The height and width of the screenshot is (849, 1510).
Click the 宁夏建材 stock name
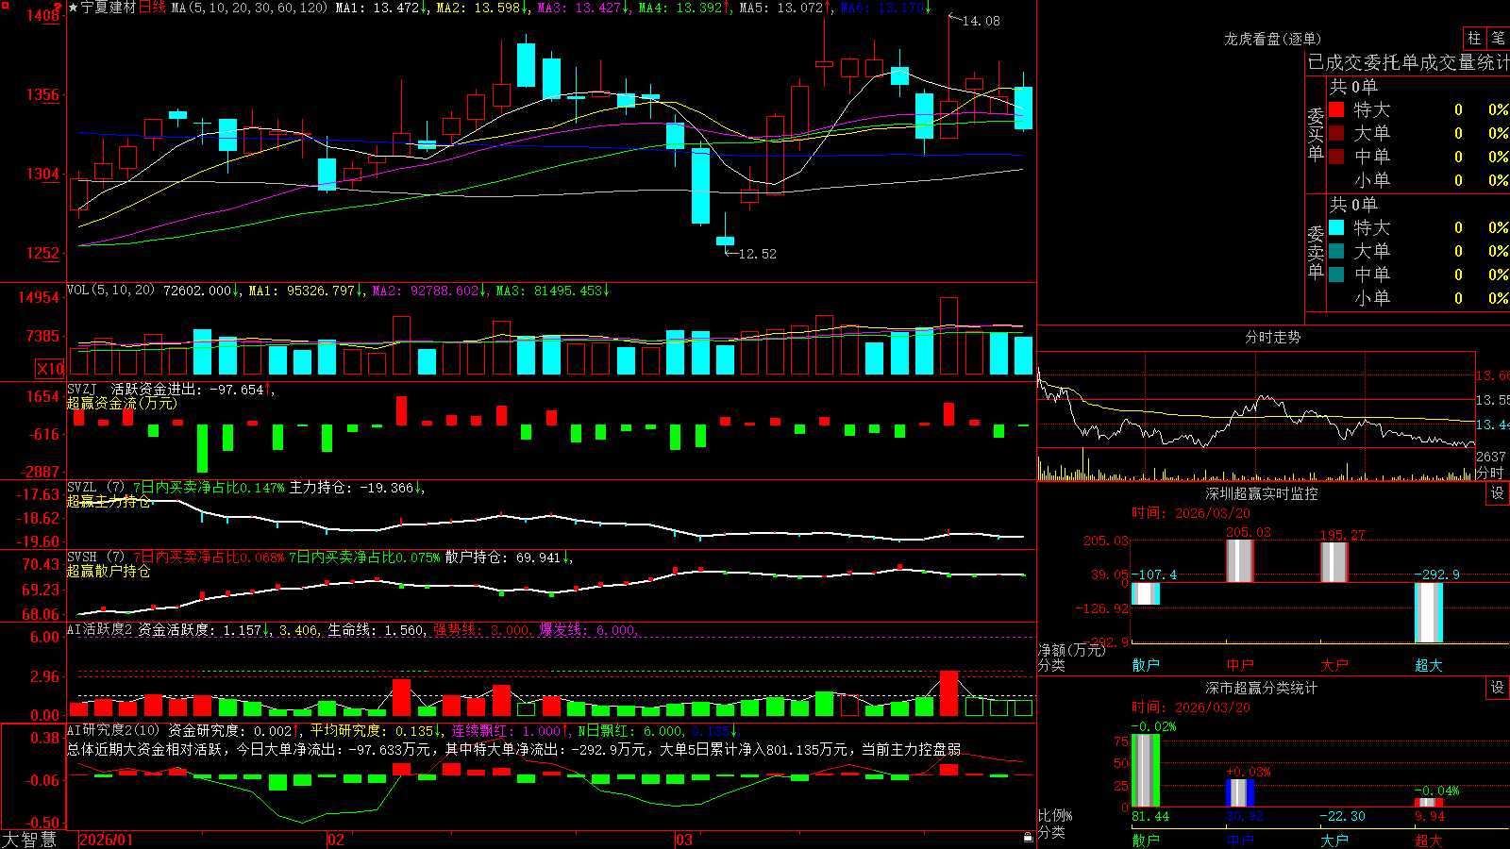coord(109,8)
